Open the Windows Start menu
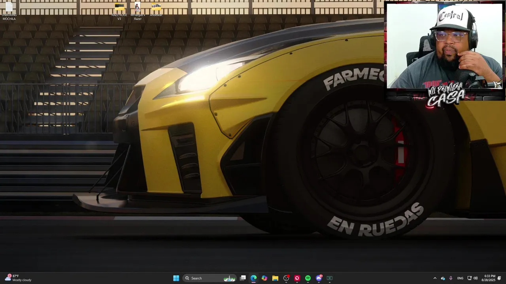Viewport: 506px width, 284px height. point(176,278)
